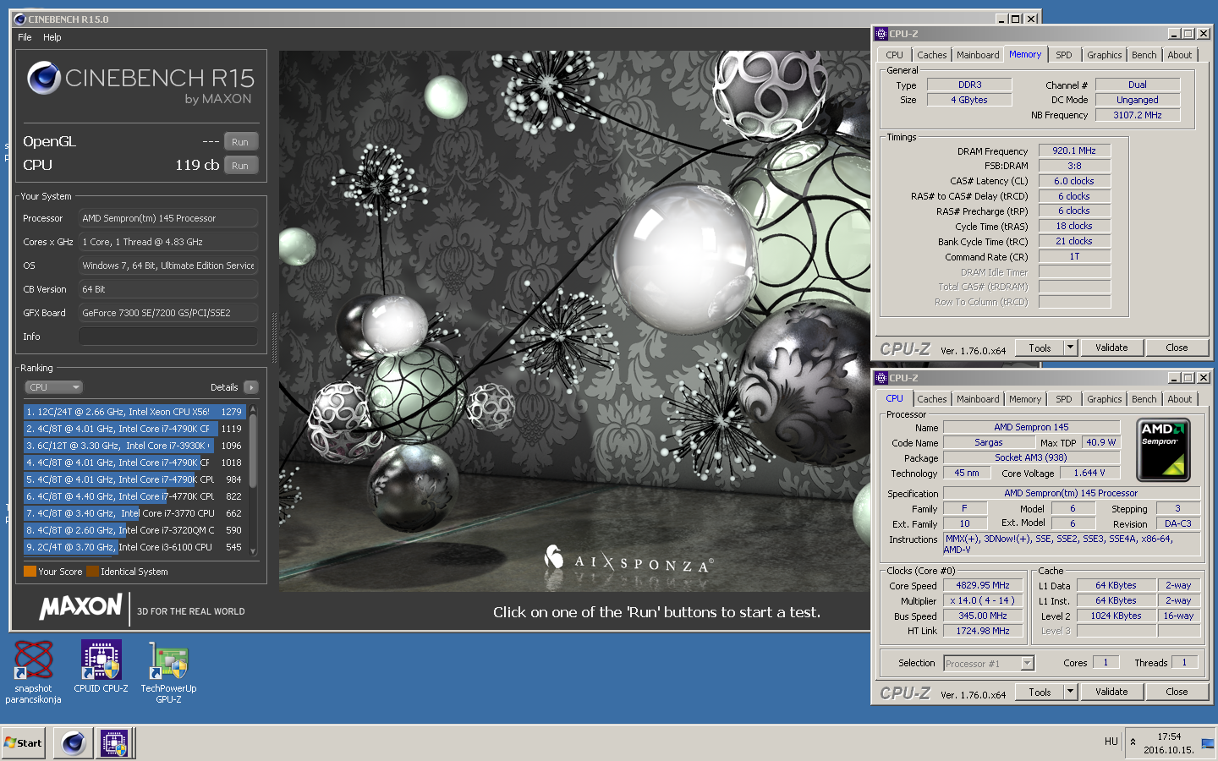Click Tools button in upper CPU-Z window
The image size is (1218, 761).
click(1040, 348)
